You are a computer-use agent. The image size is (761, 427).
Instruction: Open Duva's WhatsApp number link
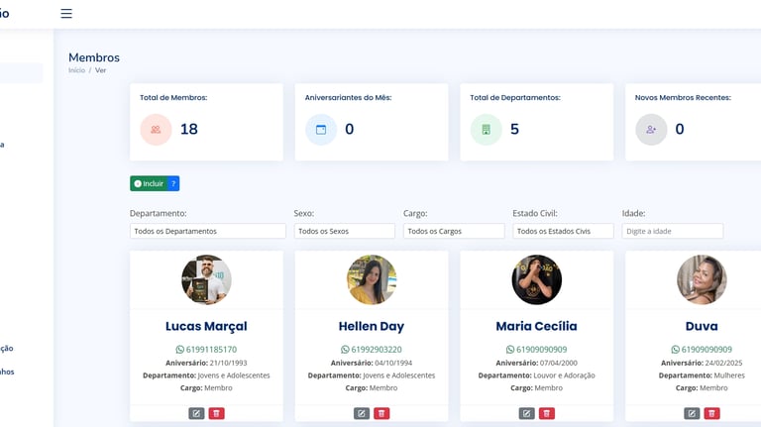click(x=702, y=350)
